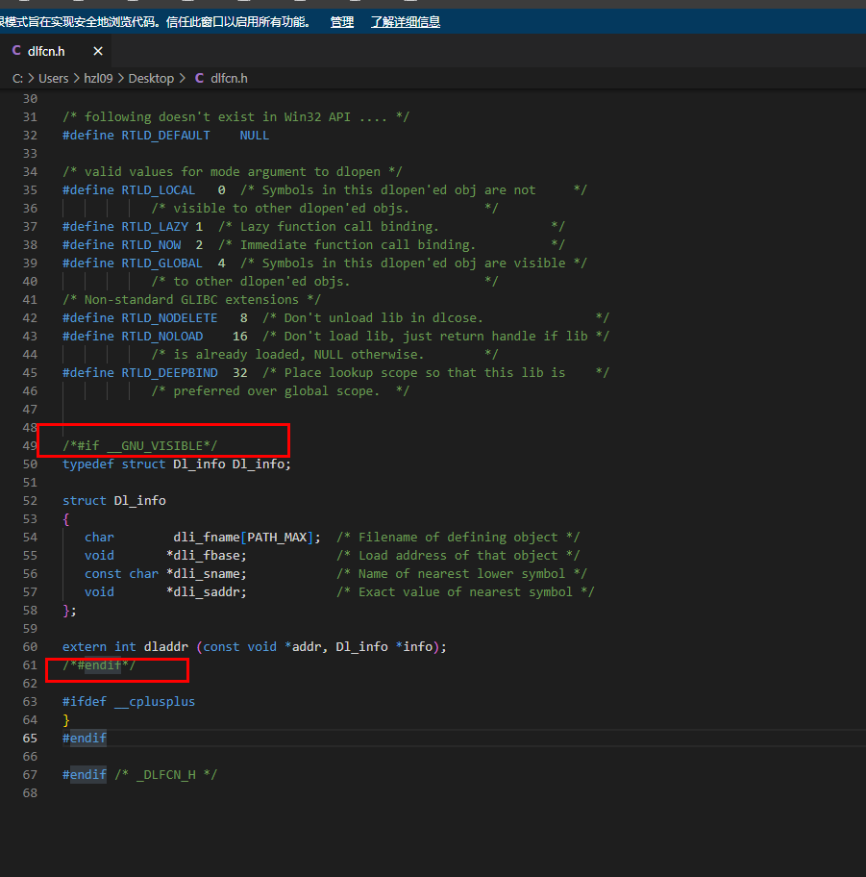Click the C icon in the breadcrumb path
The width and height of the screenshot is (866, 877).
(x=199, y=78)
